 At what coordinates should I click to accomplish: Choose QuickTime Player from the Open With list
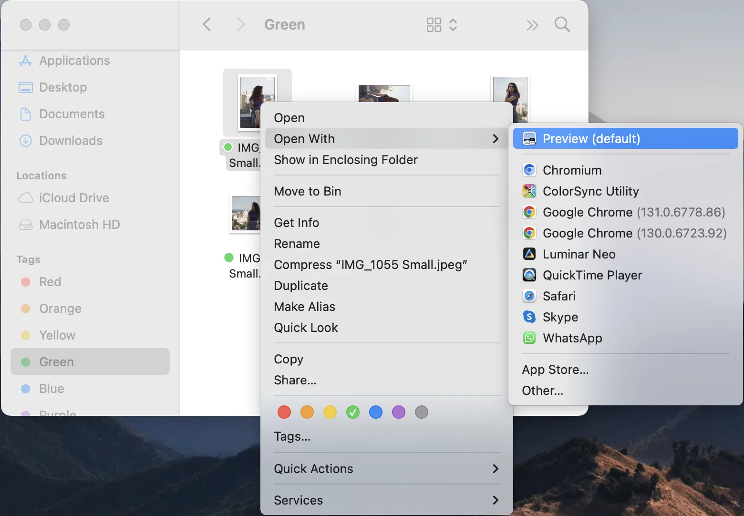click(x=592, y=275)
